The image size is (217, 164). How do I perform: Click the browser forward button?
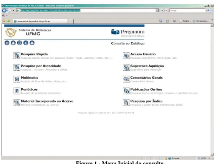pos(10,10)
